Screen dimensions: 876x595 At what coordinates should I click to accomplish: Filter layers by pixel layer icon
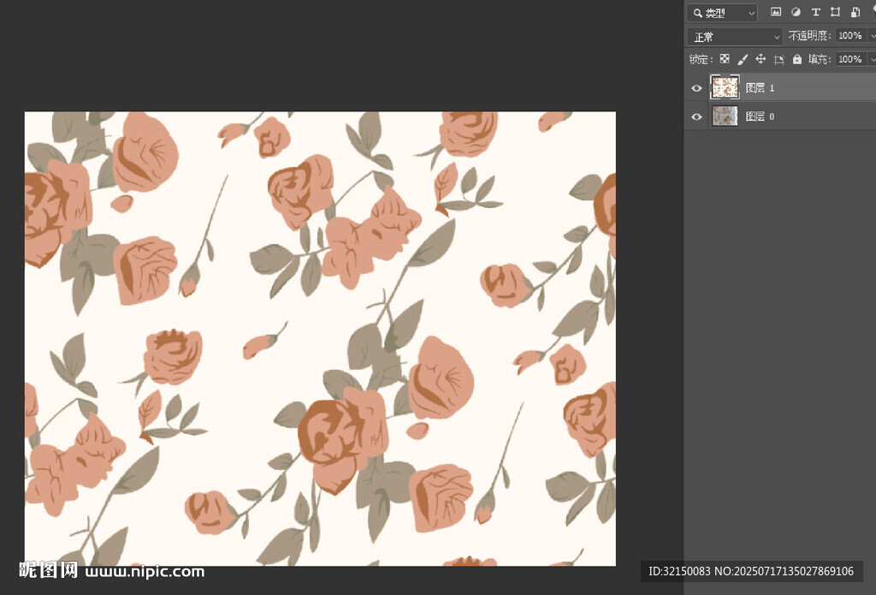(776, 12)
